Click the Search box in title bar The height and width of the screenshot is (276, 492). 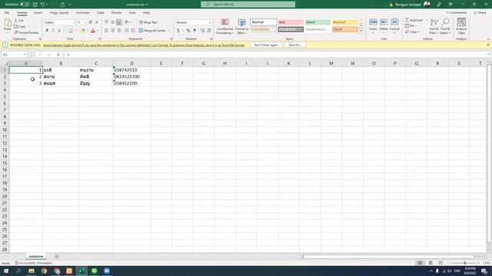click(248, 5)
